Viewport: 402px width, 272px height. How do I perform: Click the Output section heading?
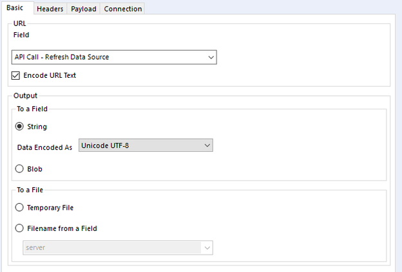(26, 96)
